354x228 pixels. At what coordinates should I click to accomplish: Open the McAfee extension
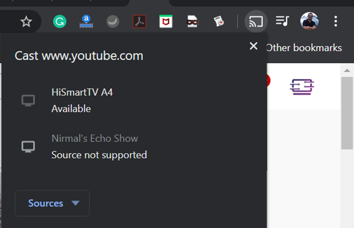coord(166,22)
